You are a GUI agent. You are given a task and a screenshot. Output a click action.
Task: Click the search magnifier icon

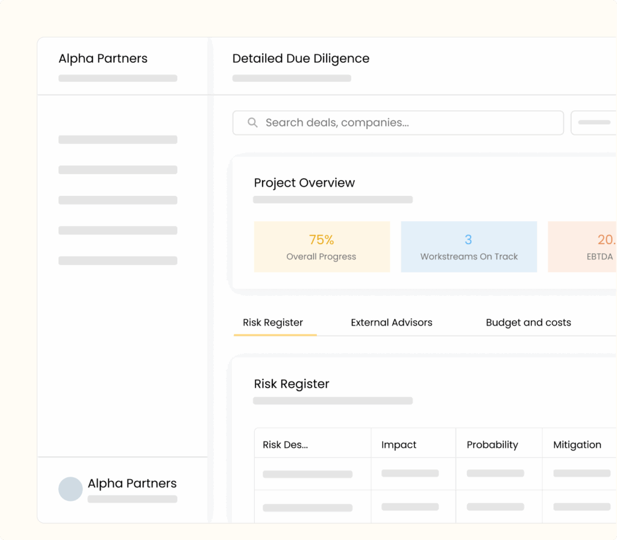point(252,123)
